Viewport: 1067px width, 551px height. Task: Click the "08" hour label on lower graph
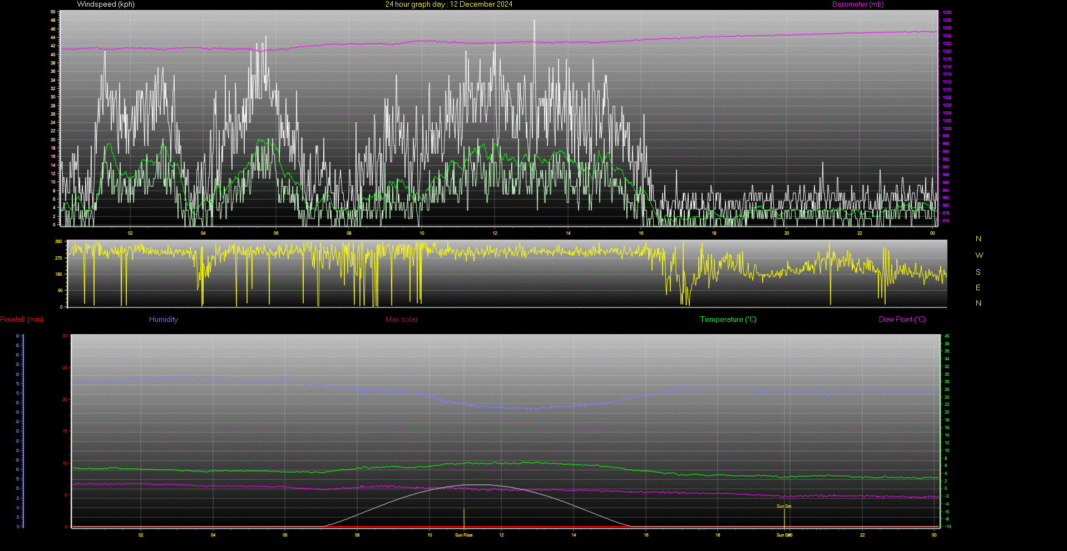pos(357,535)
